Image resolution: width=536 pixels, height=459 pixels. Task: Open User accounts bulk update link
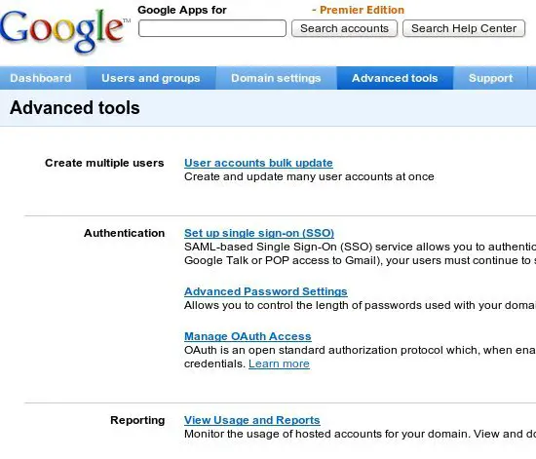point(258,163)
